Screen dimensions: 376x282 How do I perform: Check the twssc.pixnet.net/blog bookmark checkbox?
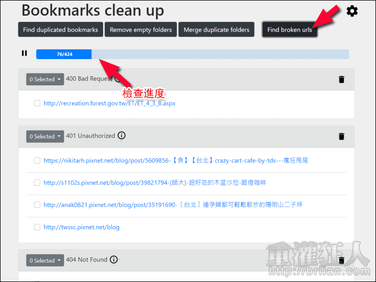pos(37,227)
